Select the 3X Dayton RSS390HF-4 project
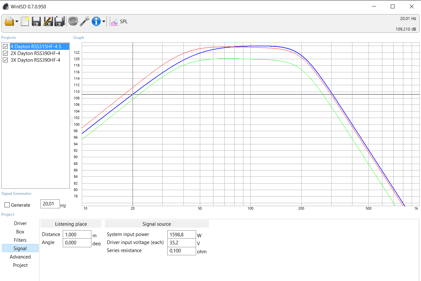 click(35, 60)
